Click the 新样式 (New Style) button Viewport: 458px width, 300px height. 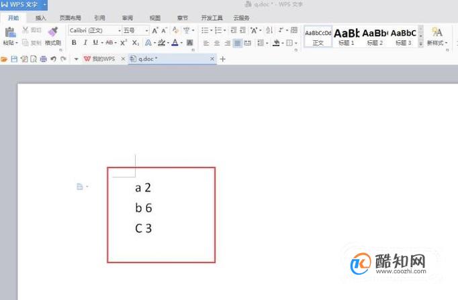(437, 36)
